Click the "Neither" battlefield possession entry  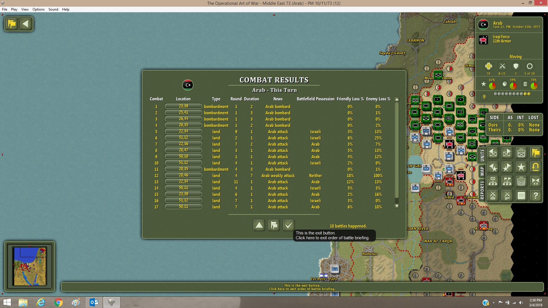(315, 176)
